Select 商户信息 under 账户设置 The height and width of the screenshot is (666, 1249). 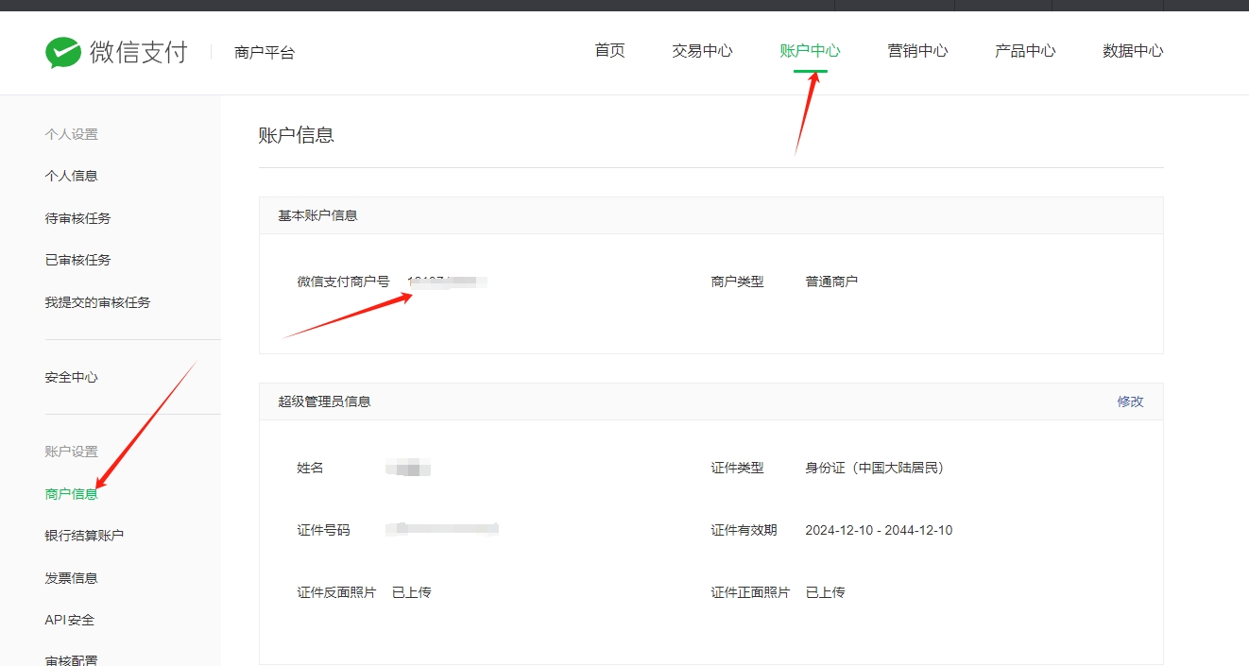pyautogui.click(x=72, y=494)
